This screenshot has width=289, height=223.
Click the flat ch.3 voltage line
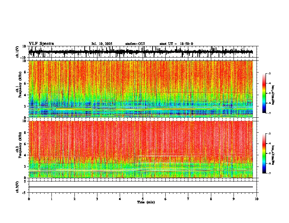point(141,187)
